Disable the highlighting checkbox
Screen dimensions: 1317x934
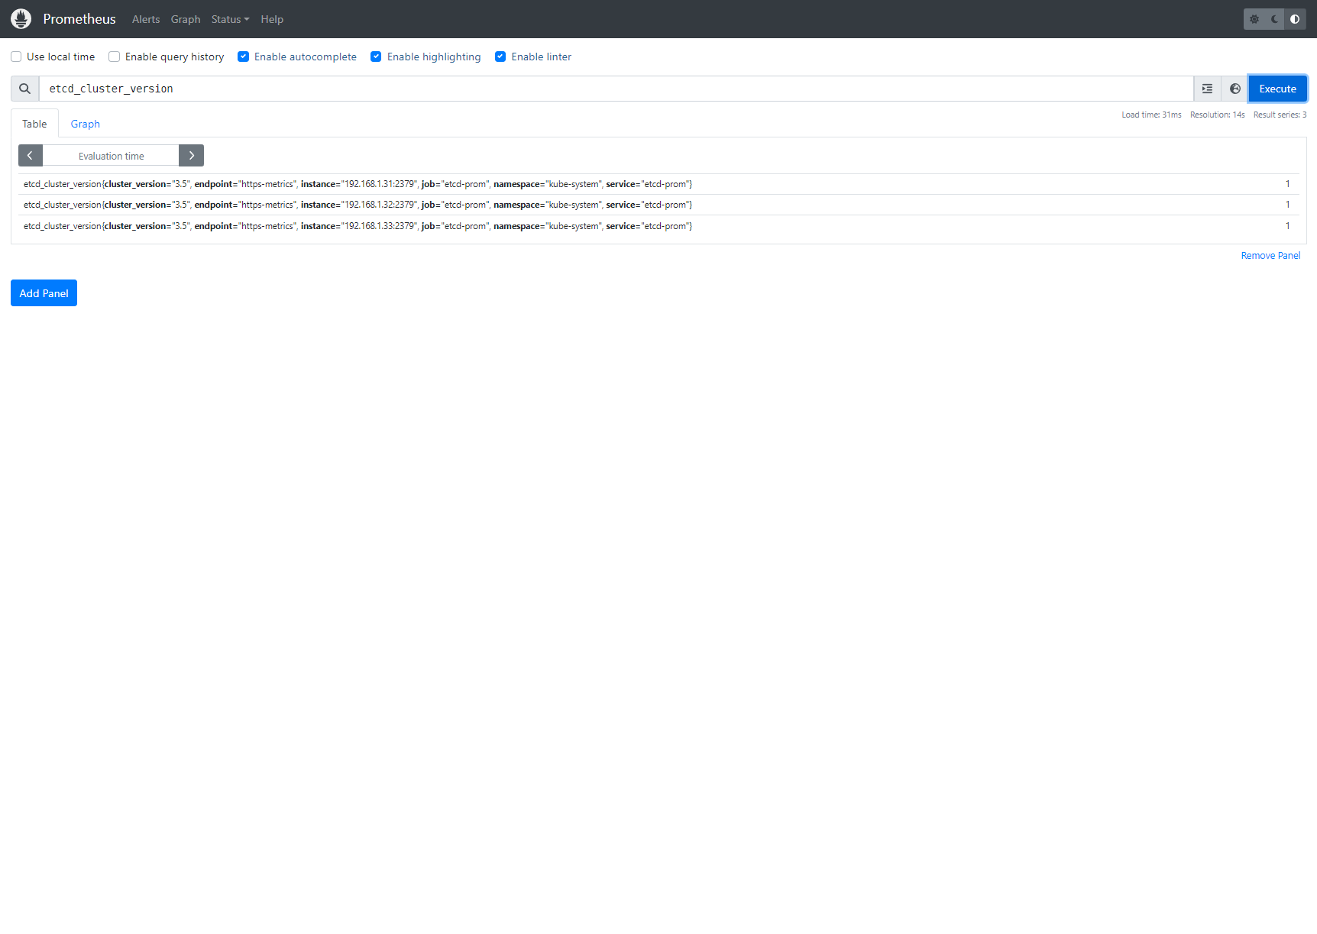(x=376, y=57)
